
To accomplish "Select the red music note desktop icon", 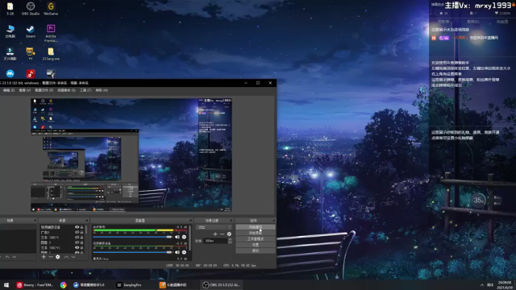I will pyautogui.click(x=31, y=73).
